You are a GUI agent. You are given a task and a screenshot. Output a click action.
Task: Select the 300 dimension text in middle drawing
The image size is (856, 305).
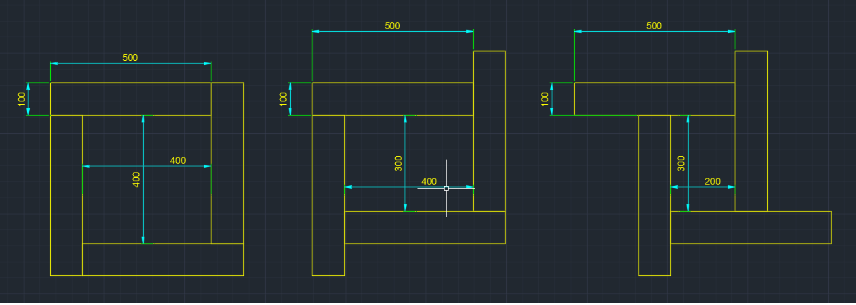(399, 163)
